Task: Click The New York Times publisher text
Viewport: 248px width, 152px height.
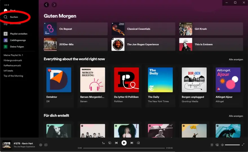Action: coord(158,101)
